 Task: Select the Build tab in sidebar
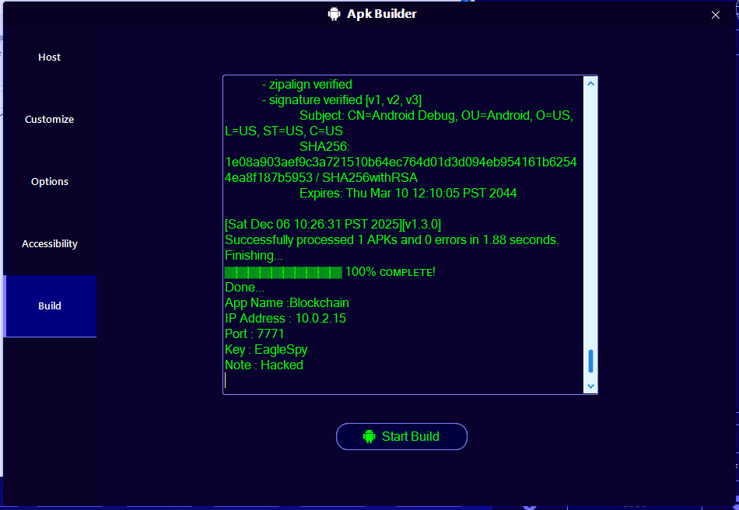(50, 306)
